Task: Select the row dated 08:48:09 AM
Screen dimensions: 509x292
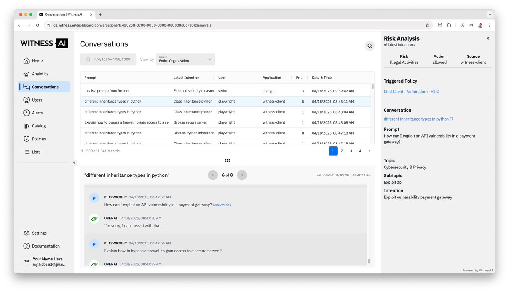Action: coord(225,112)
